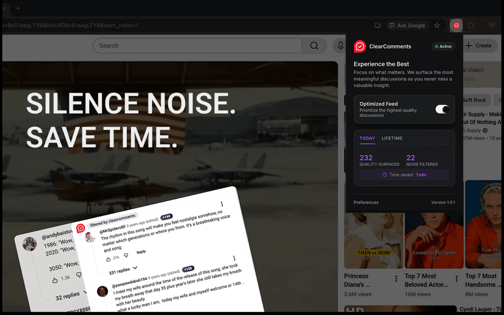504x315 pixels.
Task: Click the Tom Ha... video thumbnail
Action: click(x=483, y=224)
